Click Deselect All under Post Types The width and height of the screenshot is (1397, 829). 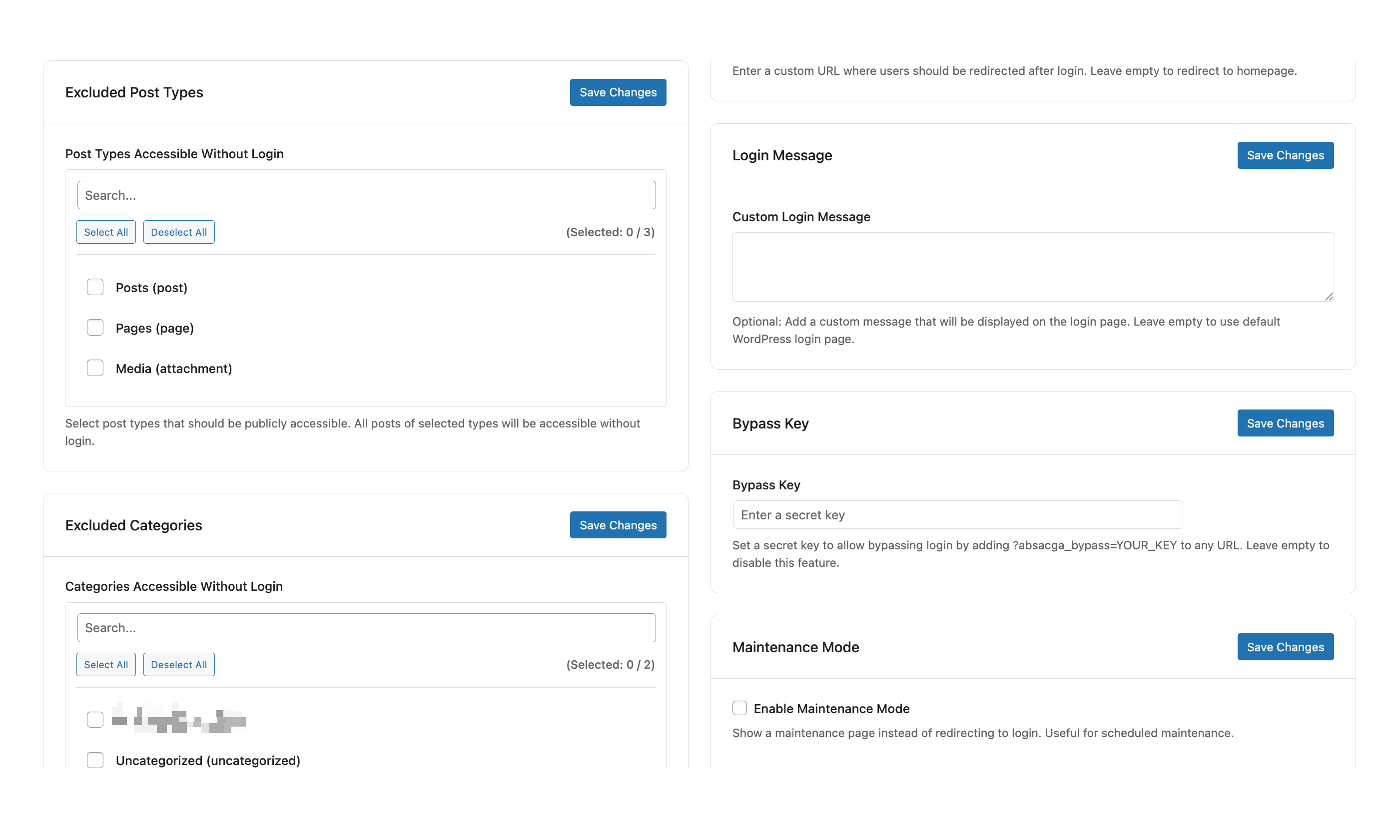coord(179,232)
